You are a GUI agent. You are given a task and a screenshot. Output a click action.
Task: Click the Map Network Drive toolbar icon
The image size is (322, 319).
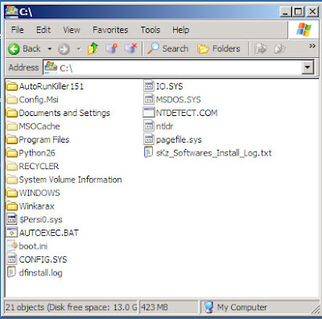click(x=111, y=48)
